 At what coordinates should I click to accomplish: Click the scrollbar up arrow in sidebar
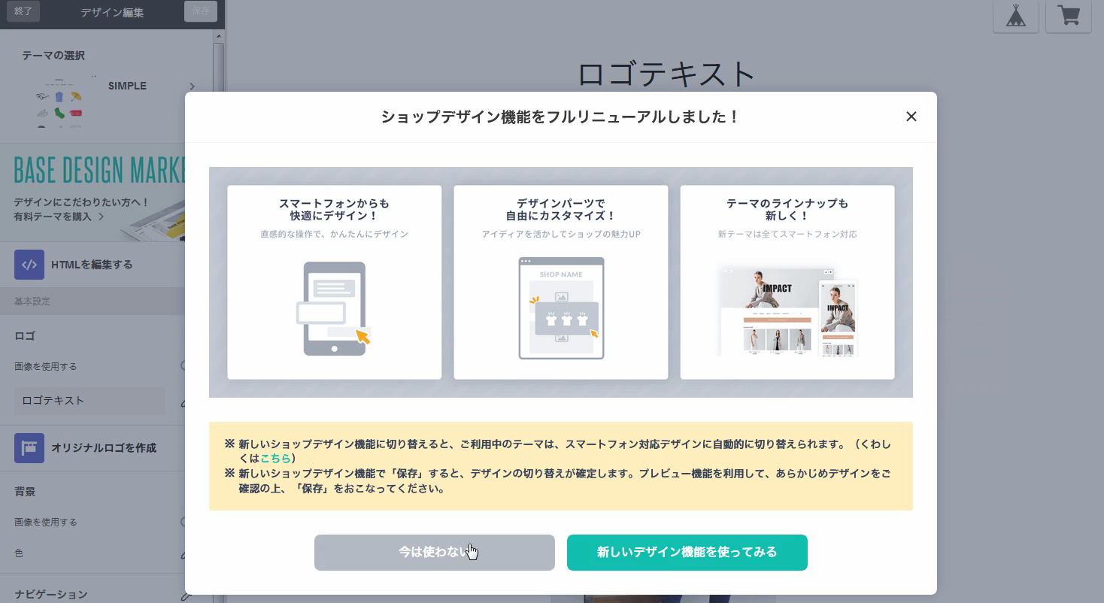(x=219, y=35)
